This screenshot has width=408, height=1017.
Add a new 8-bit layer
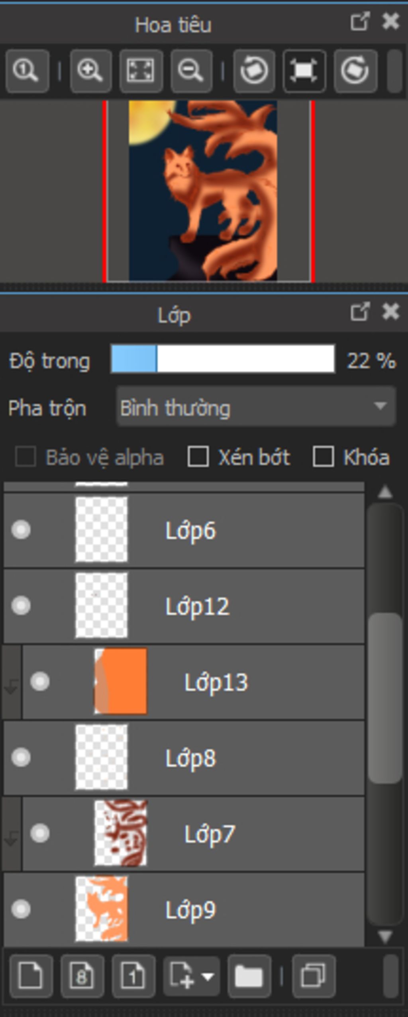(x=82, y=976)
